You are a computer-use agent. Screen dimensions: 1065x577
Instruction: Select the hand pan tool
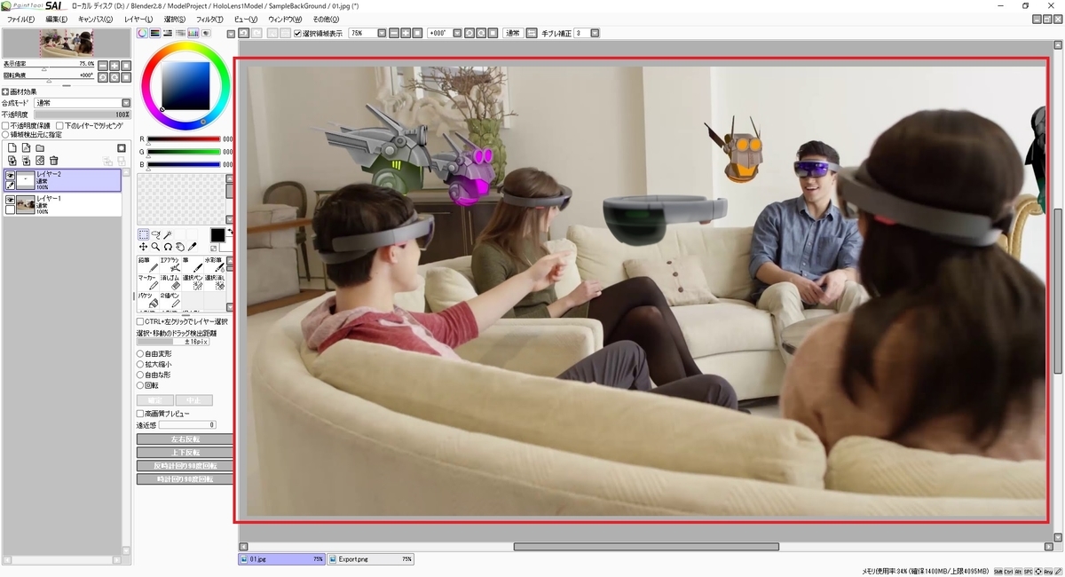(180, 247)
